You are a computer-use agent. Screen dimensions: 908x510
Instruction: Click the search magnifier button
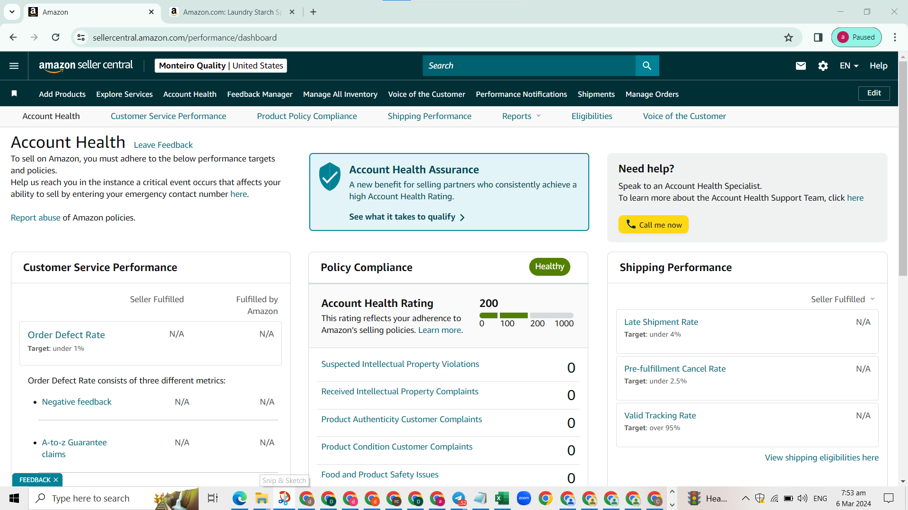[x=647, y=66]
